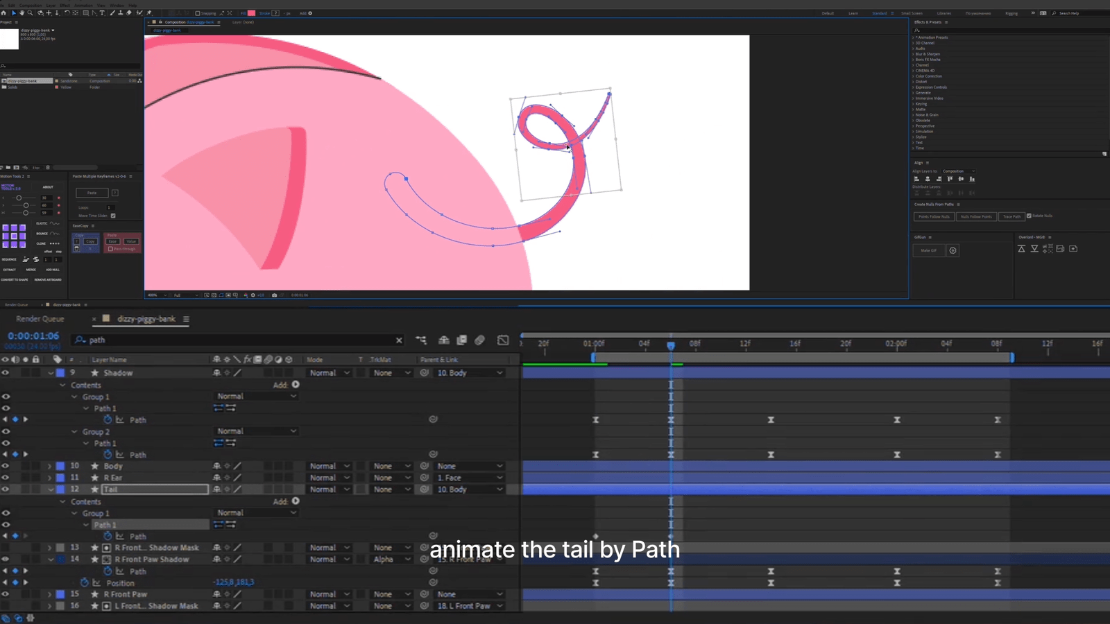Select the Rotation tool
1110x624 pixels.
tap(67, 13)
